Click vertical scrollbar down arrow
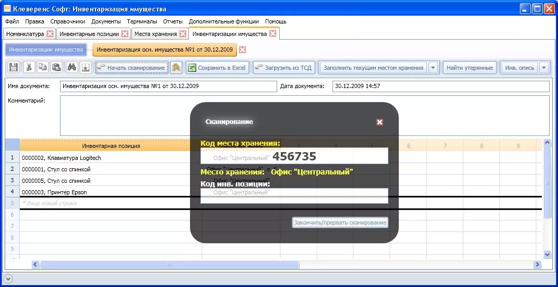Screen dimensions: 558x287 pos(548,254)
